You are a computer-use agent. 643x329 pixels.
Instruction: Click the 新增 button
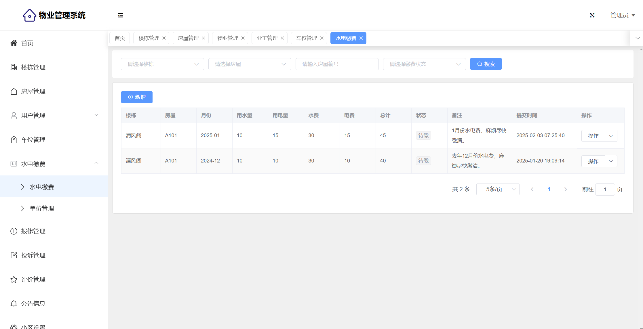point(137,97)
